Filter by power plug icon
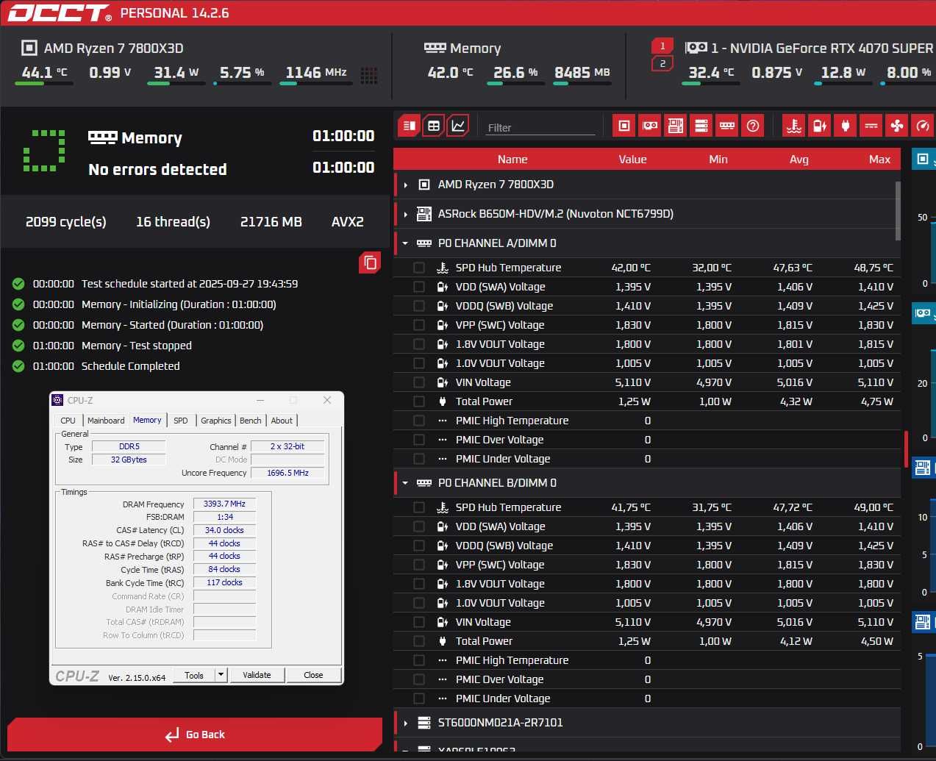The height and width of the screenshot is (761, 936). [846, 126]
